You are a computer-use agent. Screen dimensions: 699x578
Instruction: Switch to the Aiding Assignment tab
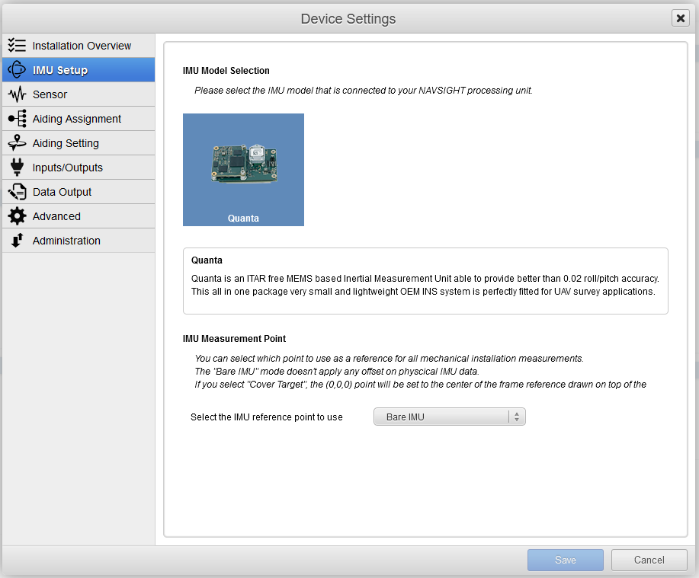[x=79, y=119]
